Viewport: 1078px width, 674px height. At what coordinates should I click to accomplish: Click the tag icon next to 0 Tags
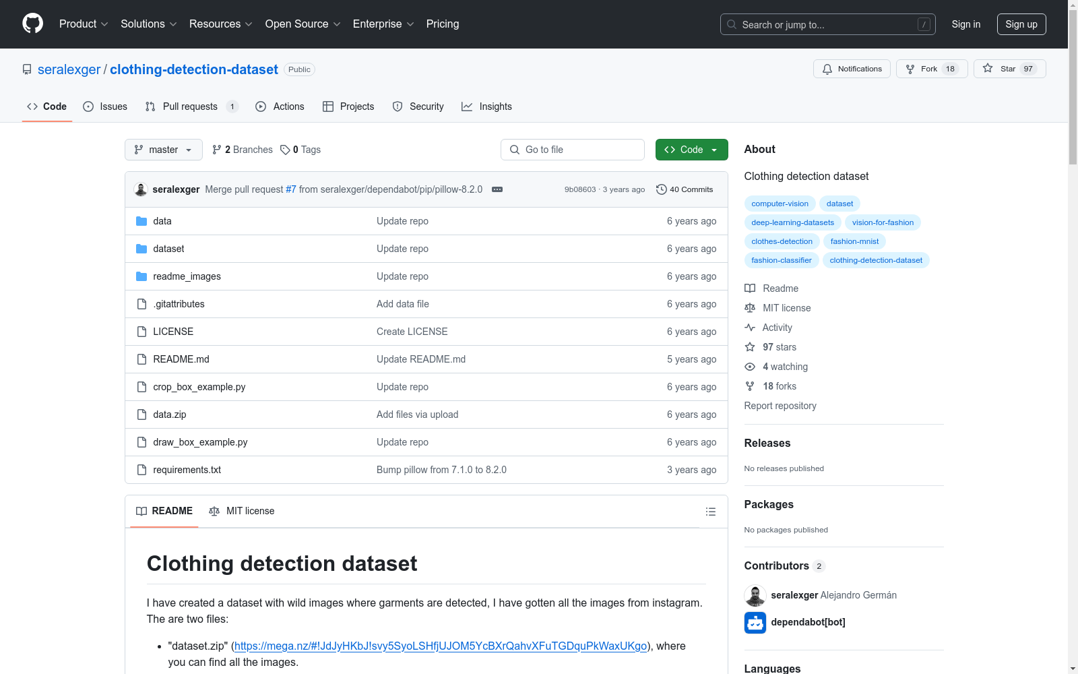coord(285,150)
